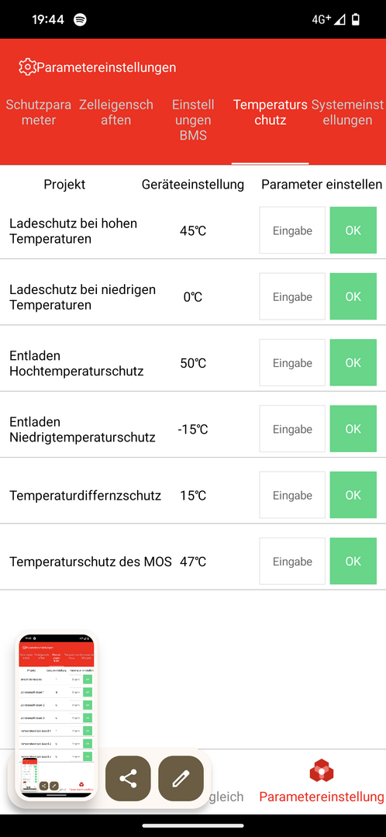Open the screenshot preview thumbnail

click(x=56, y=716)
